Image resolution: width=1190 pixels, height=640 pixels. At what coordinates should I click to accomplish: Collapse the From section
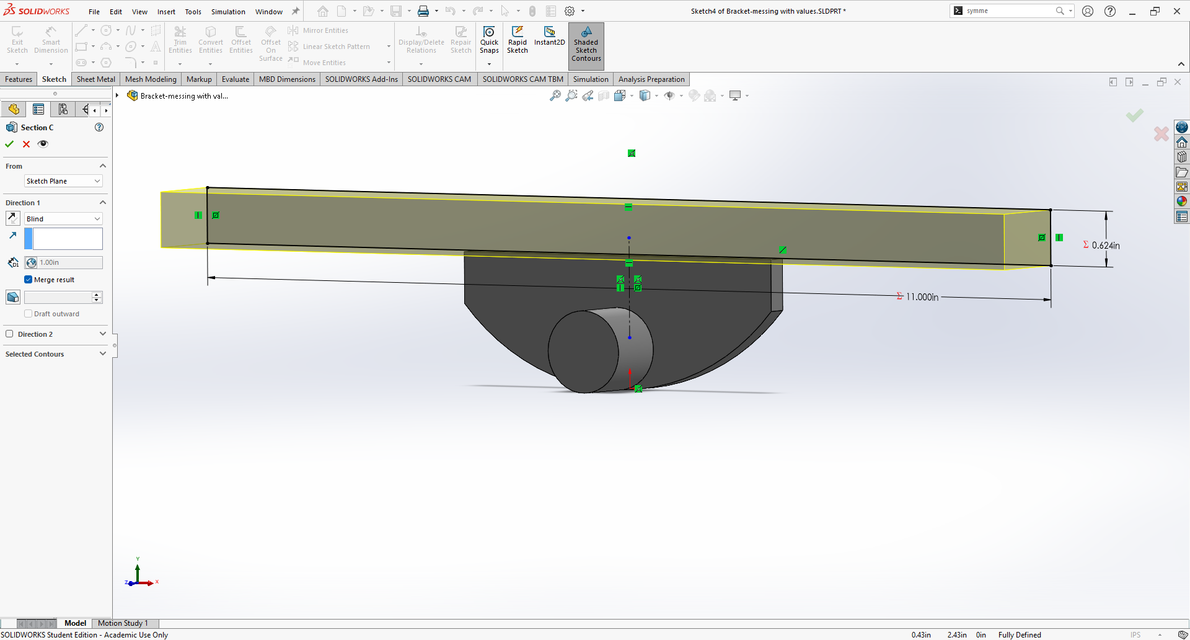103,166
